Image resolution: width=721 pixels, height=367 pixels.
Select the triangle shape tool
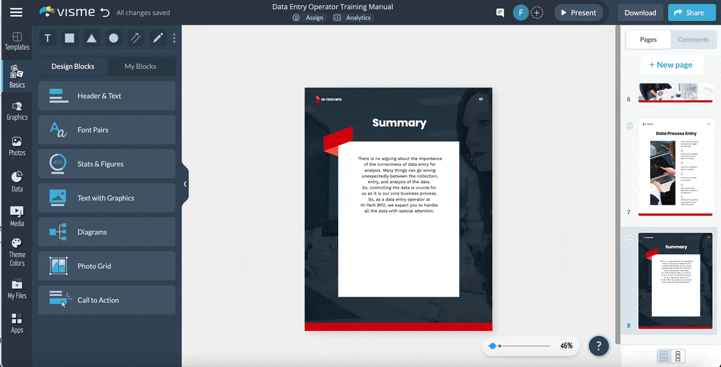[91, 38]
